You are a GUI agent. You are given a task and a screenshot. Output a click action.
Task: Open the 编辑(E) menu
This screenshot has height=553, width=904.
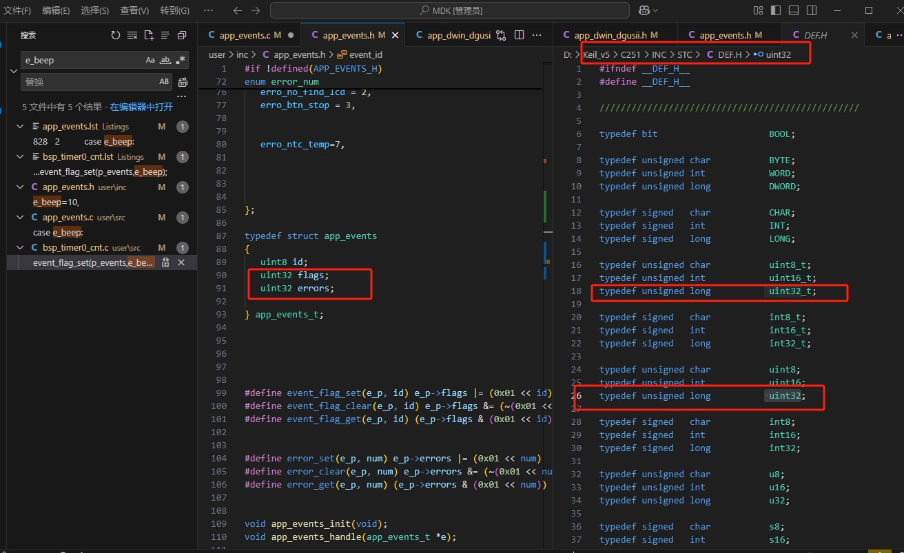coord(56,10)
